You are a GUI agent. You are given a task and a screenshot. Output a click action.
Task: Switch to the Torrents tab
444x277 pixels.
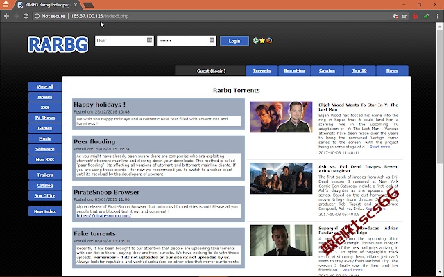coord(262,71)
